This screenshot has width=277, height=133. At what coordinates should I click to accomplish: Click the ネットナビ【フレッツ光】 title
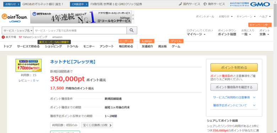(73, 62)
